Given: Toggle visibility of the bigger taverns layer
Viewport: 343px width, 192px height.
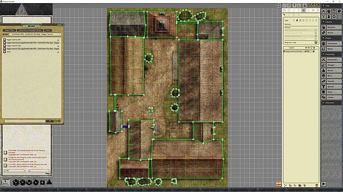Looking at the screenshot, I should click(x=306, y=51).
